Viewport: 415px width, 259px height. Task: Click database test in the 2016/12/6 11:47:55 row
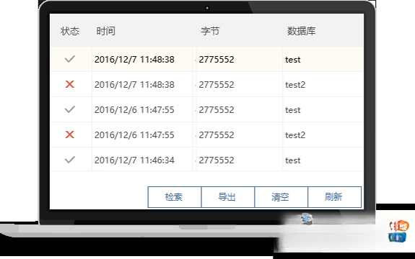293,110
